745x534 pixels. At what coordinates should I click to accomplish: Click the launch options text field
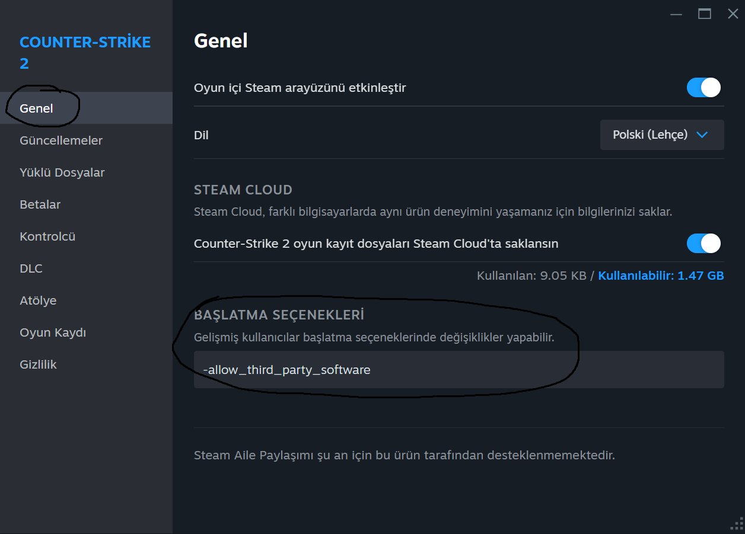(459, 370)
